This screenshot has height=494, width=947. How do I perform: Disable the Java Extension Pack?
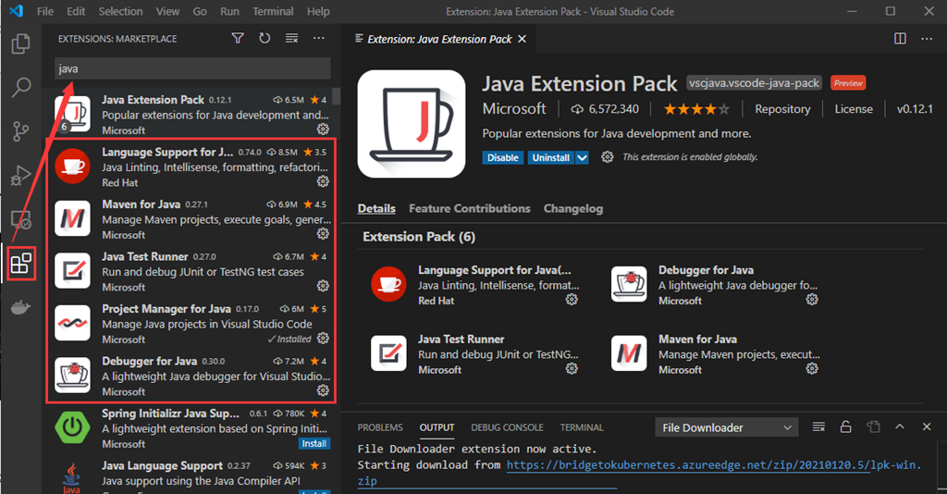pos(502,157)
